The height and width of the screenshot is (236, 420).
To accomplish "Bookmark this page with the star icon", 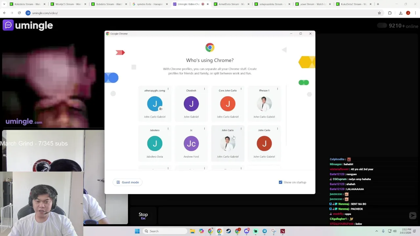I will point(379,13).
